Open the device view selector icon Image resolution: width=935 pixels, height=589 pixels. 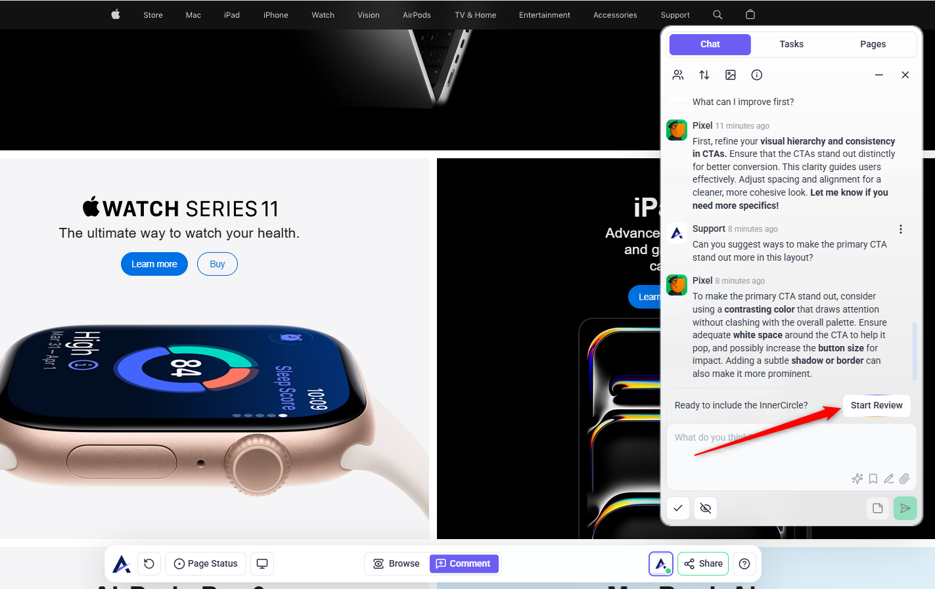click(262, 563)
